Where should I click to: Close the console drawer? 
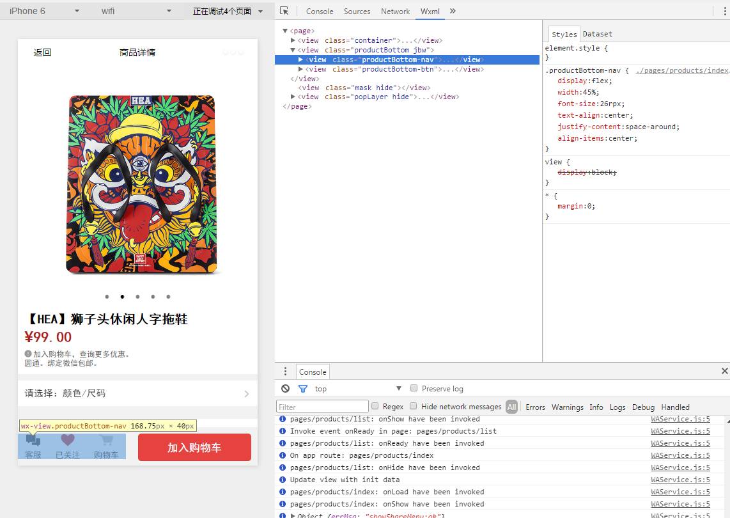pyautogui.click(x=724, y=371)
